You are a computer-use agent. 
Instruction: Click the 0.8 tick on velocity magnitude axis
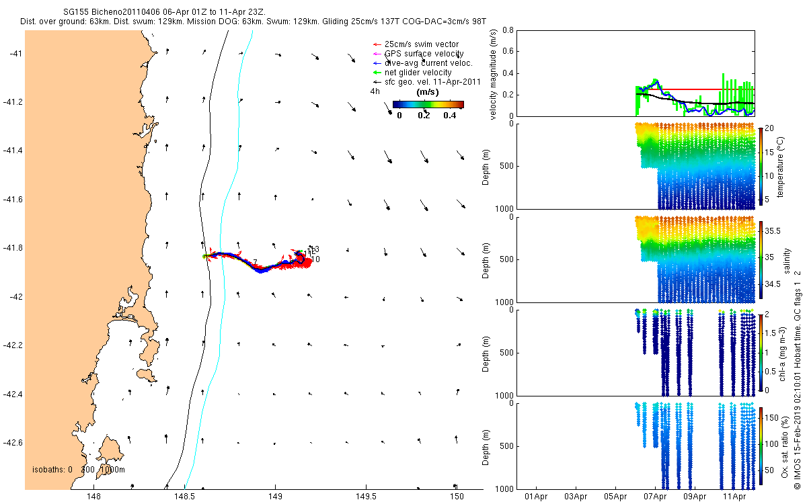coord(508,30)
